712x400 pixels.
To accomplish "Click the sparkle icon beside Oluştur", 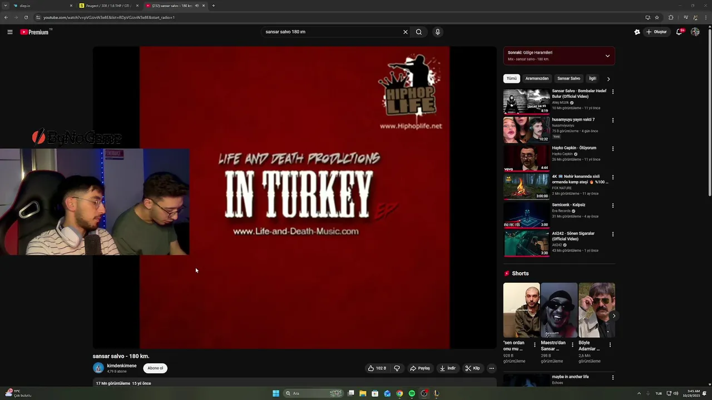I will click(637, 32).
